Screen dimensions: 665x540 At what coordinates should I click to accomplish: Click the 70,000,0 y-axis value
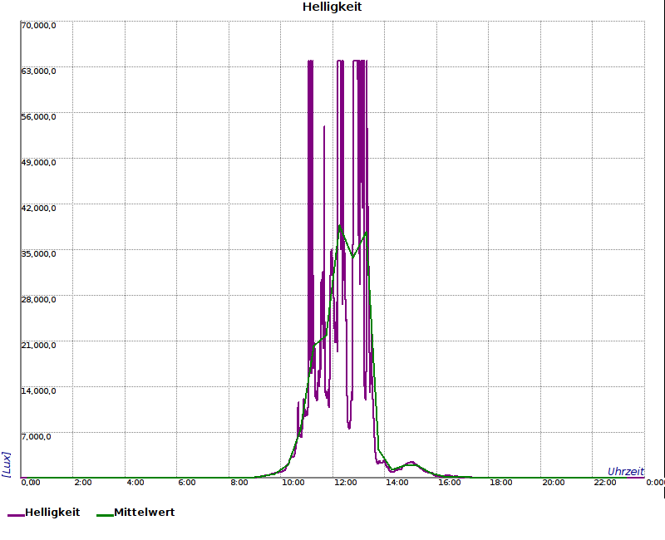[x=38, y=26]
